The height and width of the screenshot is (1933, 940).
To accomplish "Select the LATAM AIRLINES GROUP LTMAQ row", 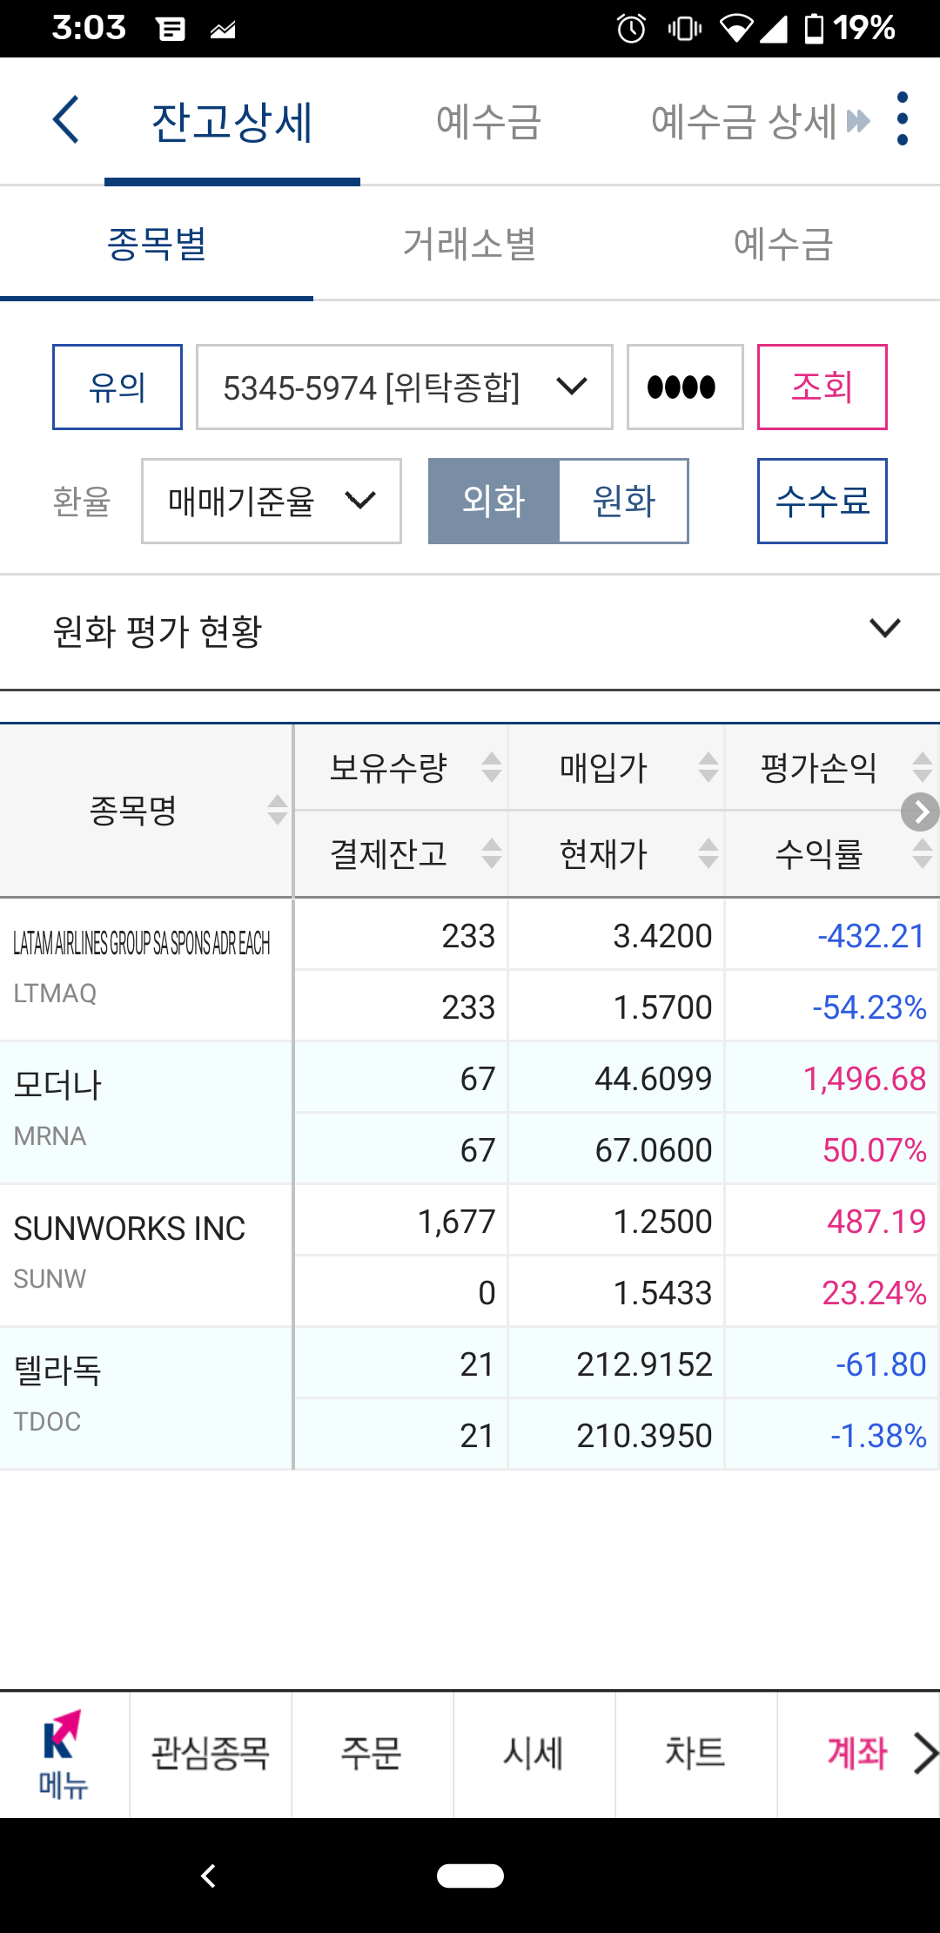I will [470, 970].
